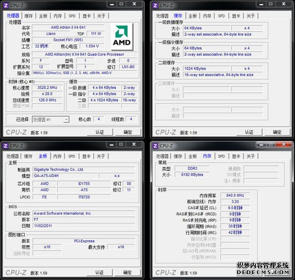Click the GA-A75-UD4H model field

click(x=65, y=176)
